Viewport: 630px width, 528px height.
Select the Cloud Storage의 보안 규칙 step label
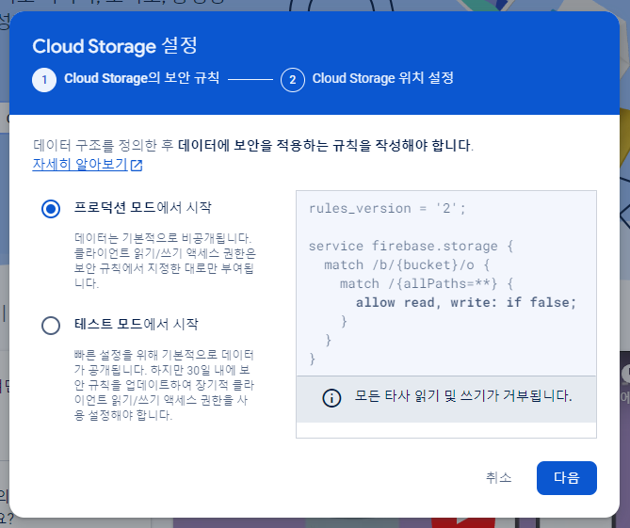(142, 78)
